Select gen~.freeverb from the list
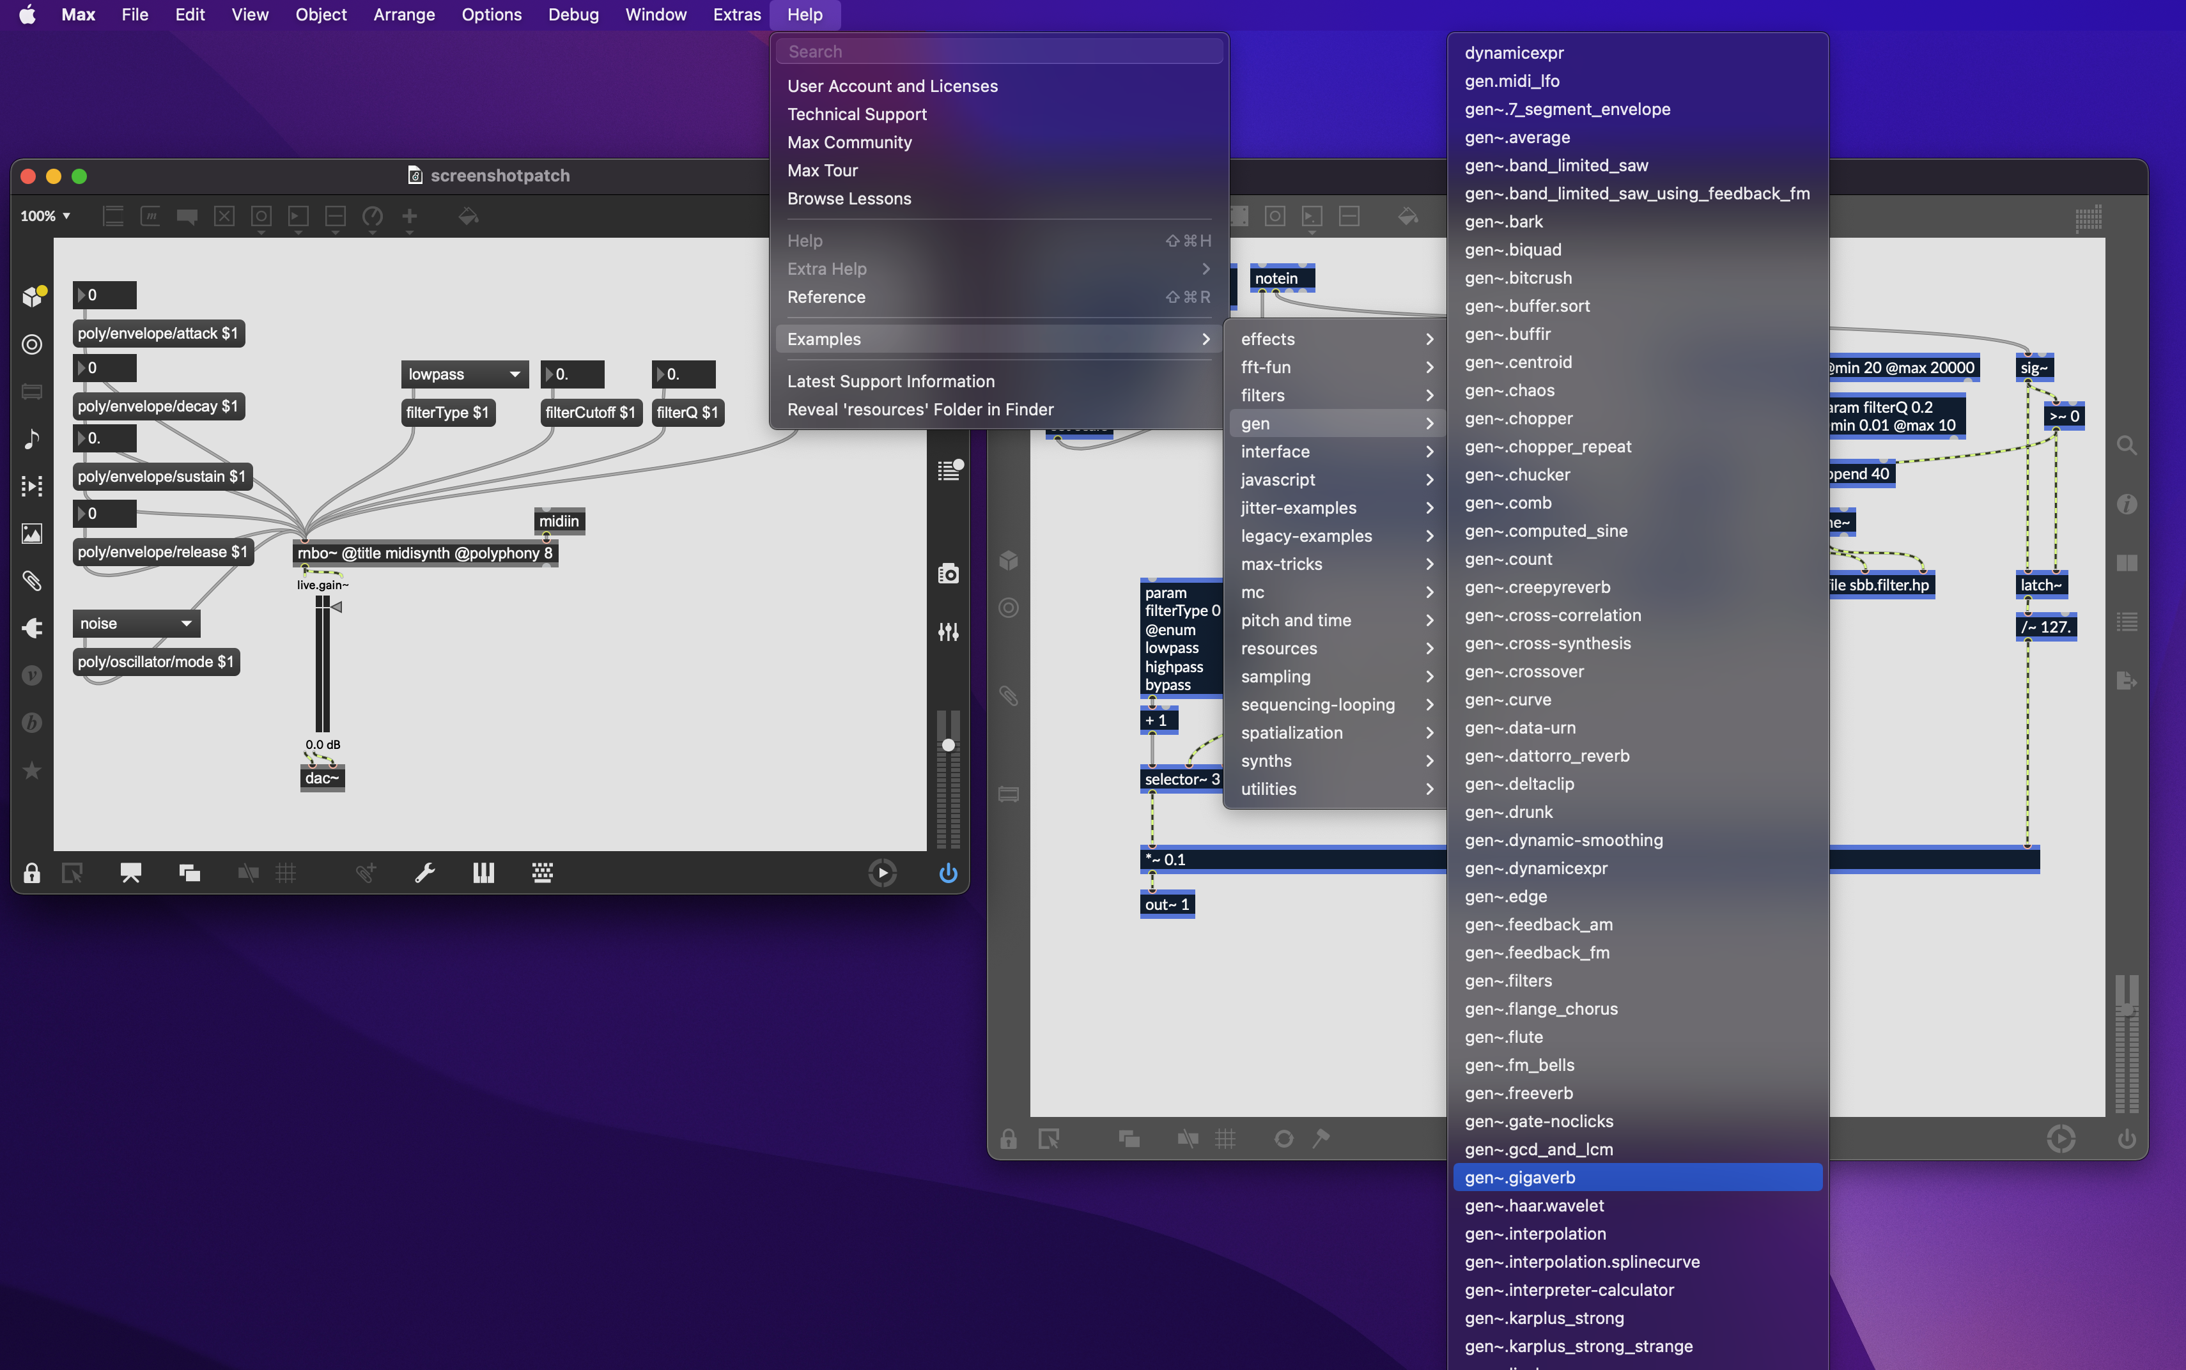Viewport: 2186px width, 1370px height. click(x=1637, y=1093)
